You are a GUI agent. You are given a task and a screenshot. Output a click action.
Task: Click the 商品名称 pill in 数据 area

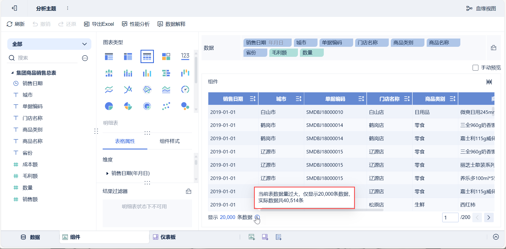point(443,43)
